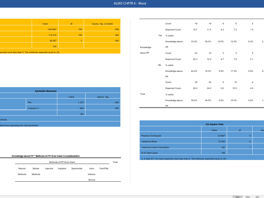Click the 'ALEKII CHPTR 4 - Word' title
This screenshot has height=198, width=264.
130,3
